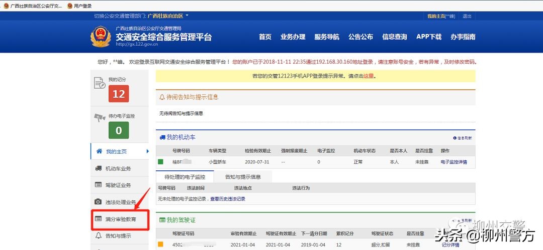
Task: Click the 这里 link in yellow notice
Action: pos(369,76)
